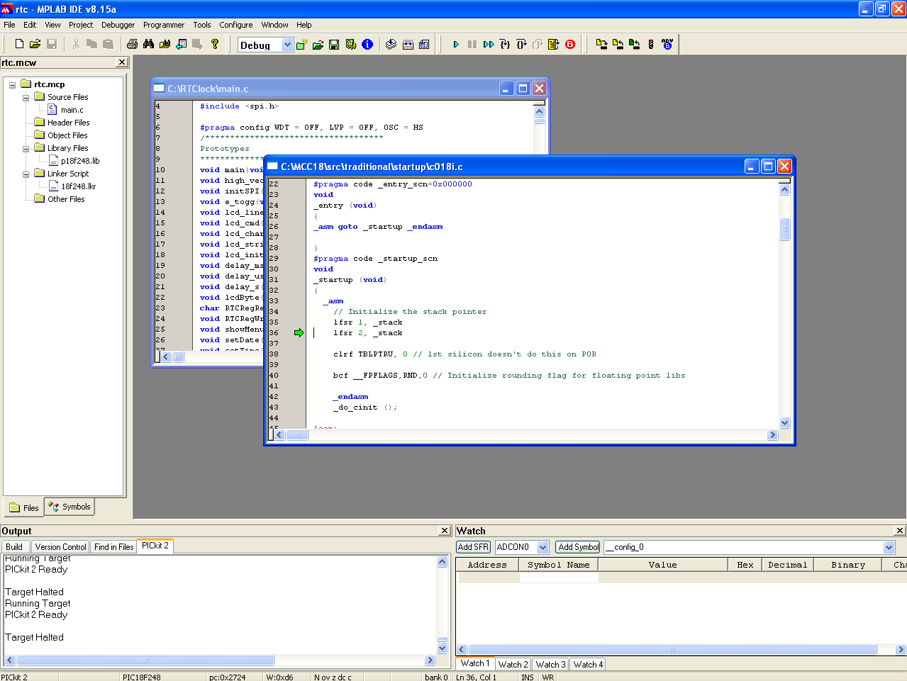Collapse the Library Files folder

pyautogui.click(x=26, y=148)
